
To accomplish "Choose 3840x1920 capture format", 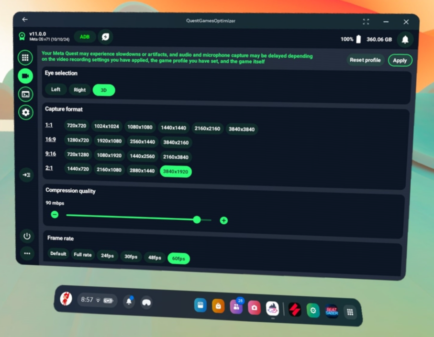I will tap(176, 172).
